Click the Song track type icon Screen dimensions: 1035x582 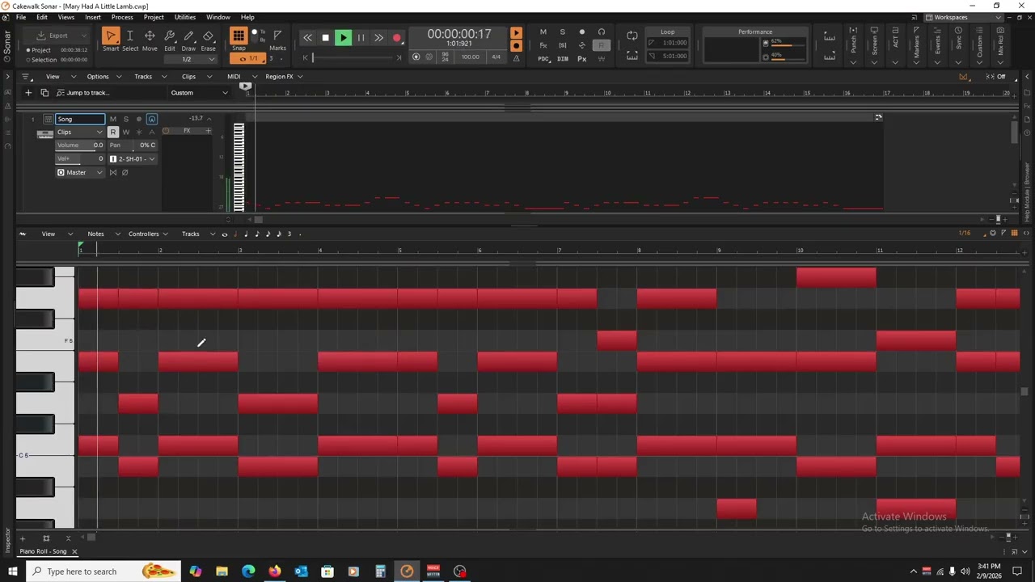click(48, 119)
